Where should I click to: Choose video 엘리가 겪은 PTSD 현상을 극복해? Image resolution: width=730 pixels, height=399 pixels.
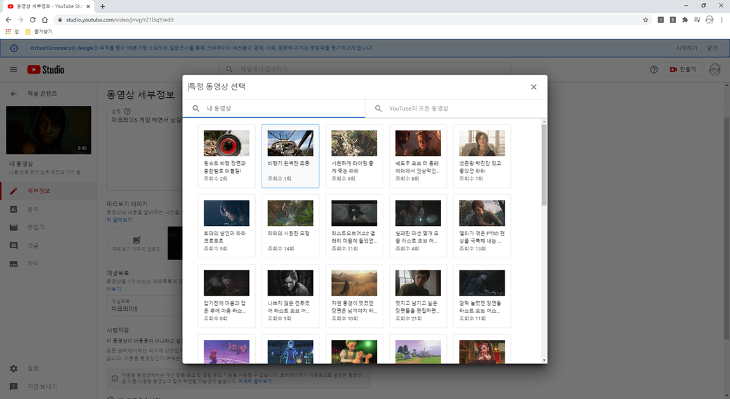[481, 226]
